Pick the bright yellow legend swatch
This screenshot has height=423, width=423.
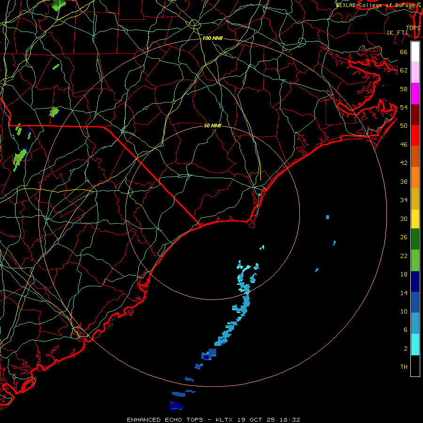[x=415, y=219]
